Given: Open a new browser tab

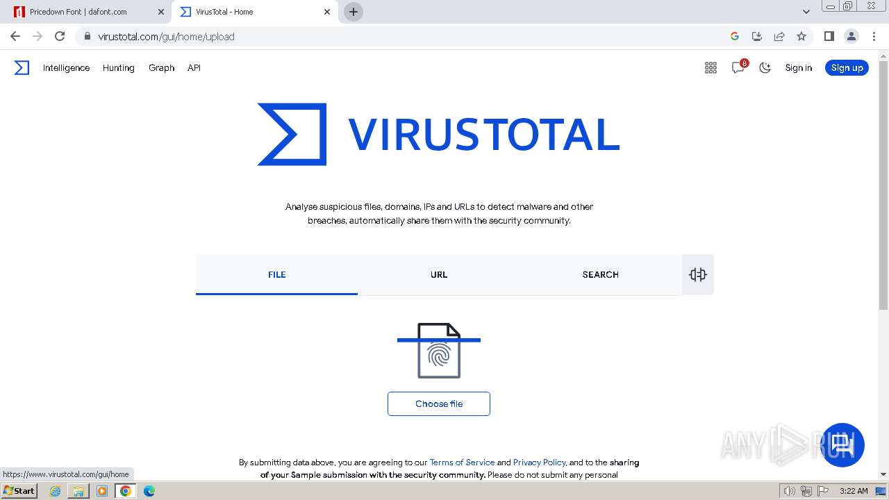Looking at the screenshot, I should click(x=354, y=12).
